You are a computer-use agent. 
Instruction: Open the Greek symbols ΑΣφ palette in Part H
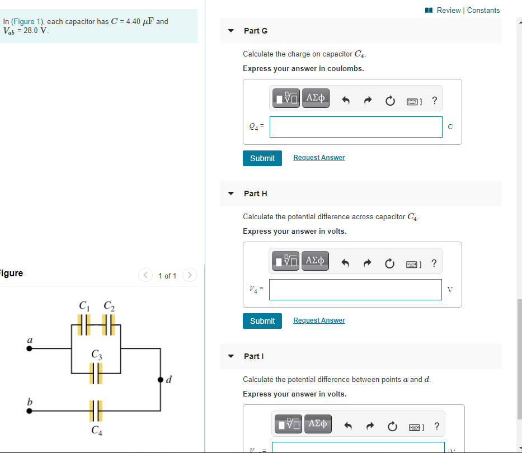click(315, 261)
